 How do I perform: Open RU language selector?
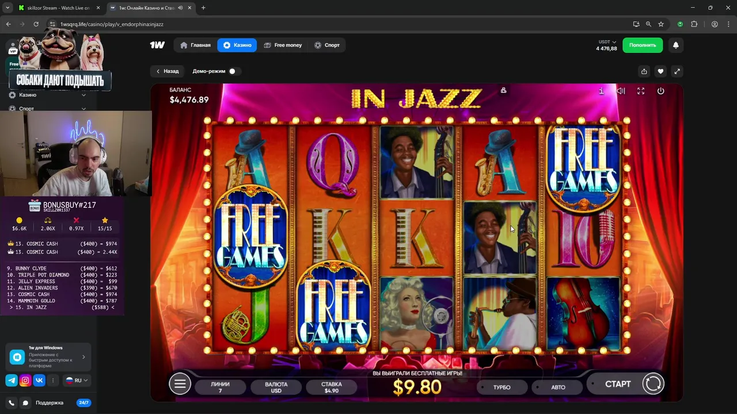point(77,380)
